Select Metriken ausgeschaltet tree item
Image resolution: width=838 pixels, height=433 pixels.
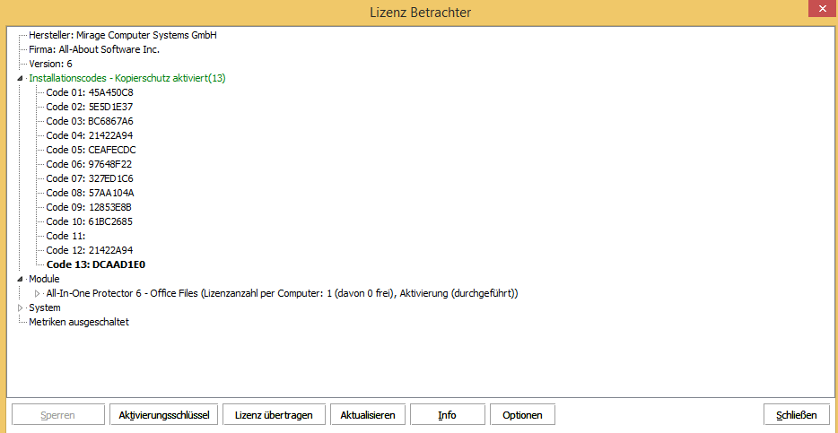coord(79,322)
